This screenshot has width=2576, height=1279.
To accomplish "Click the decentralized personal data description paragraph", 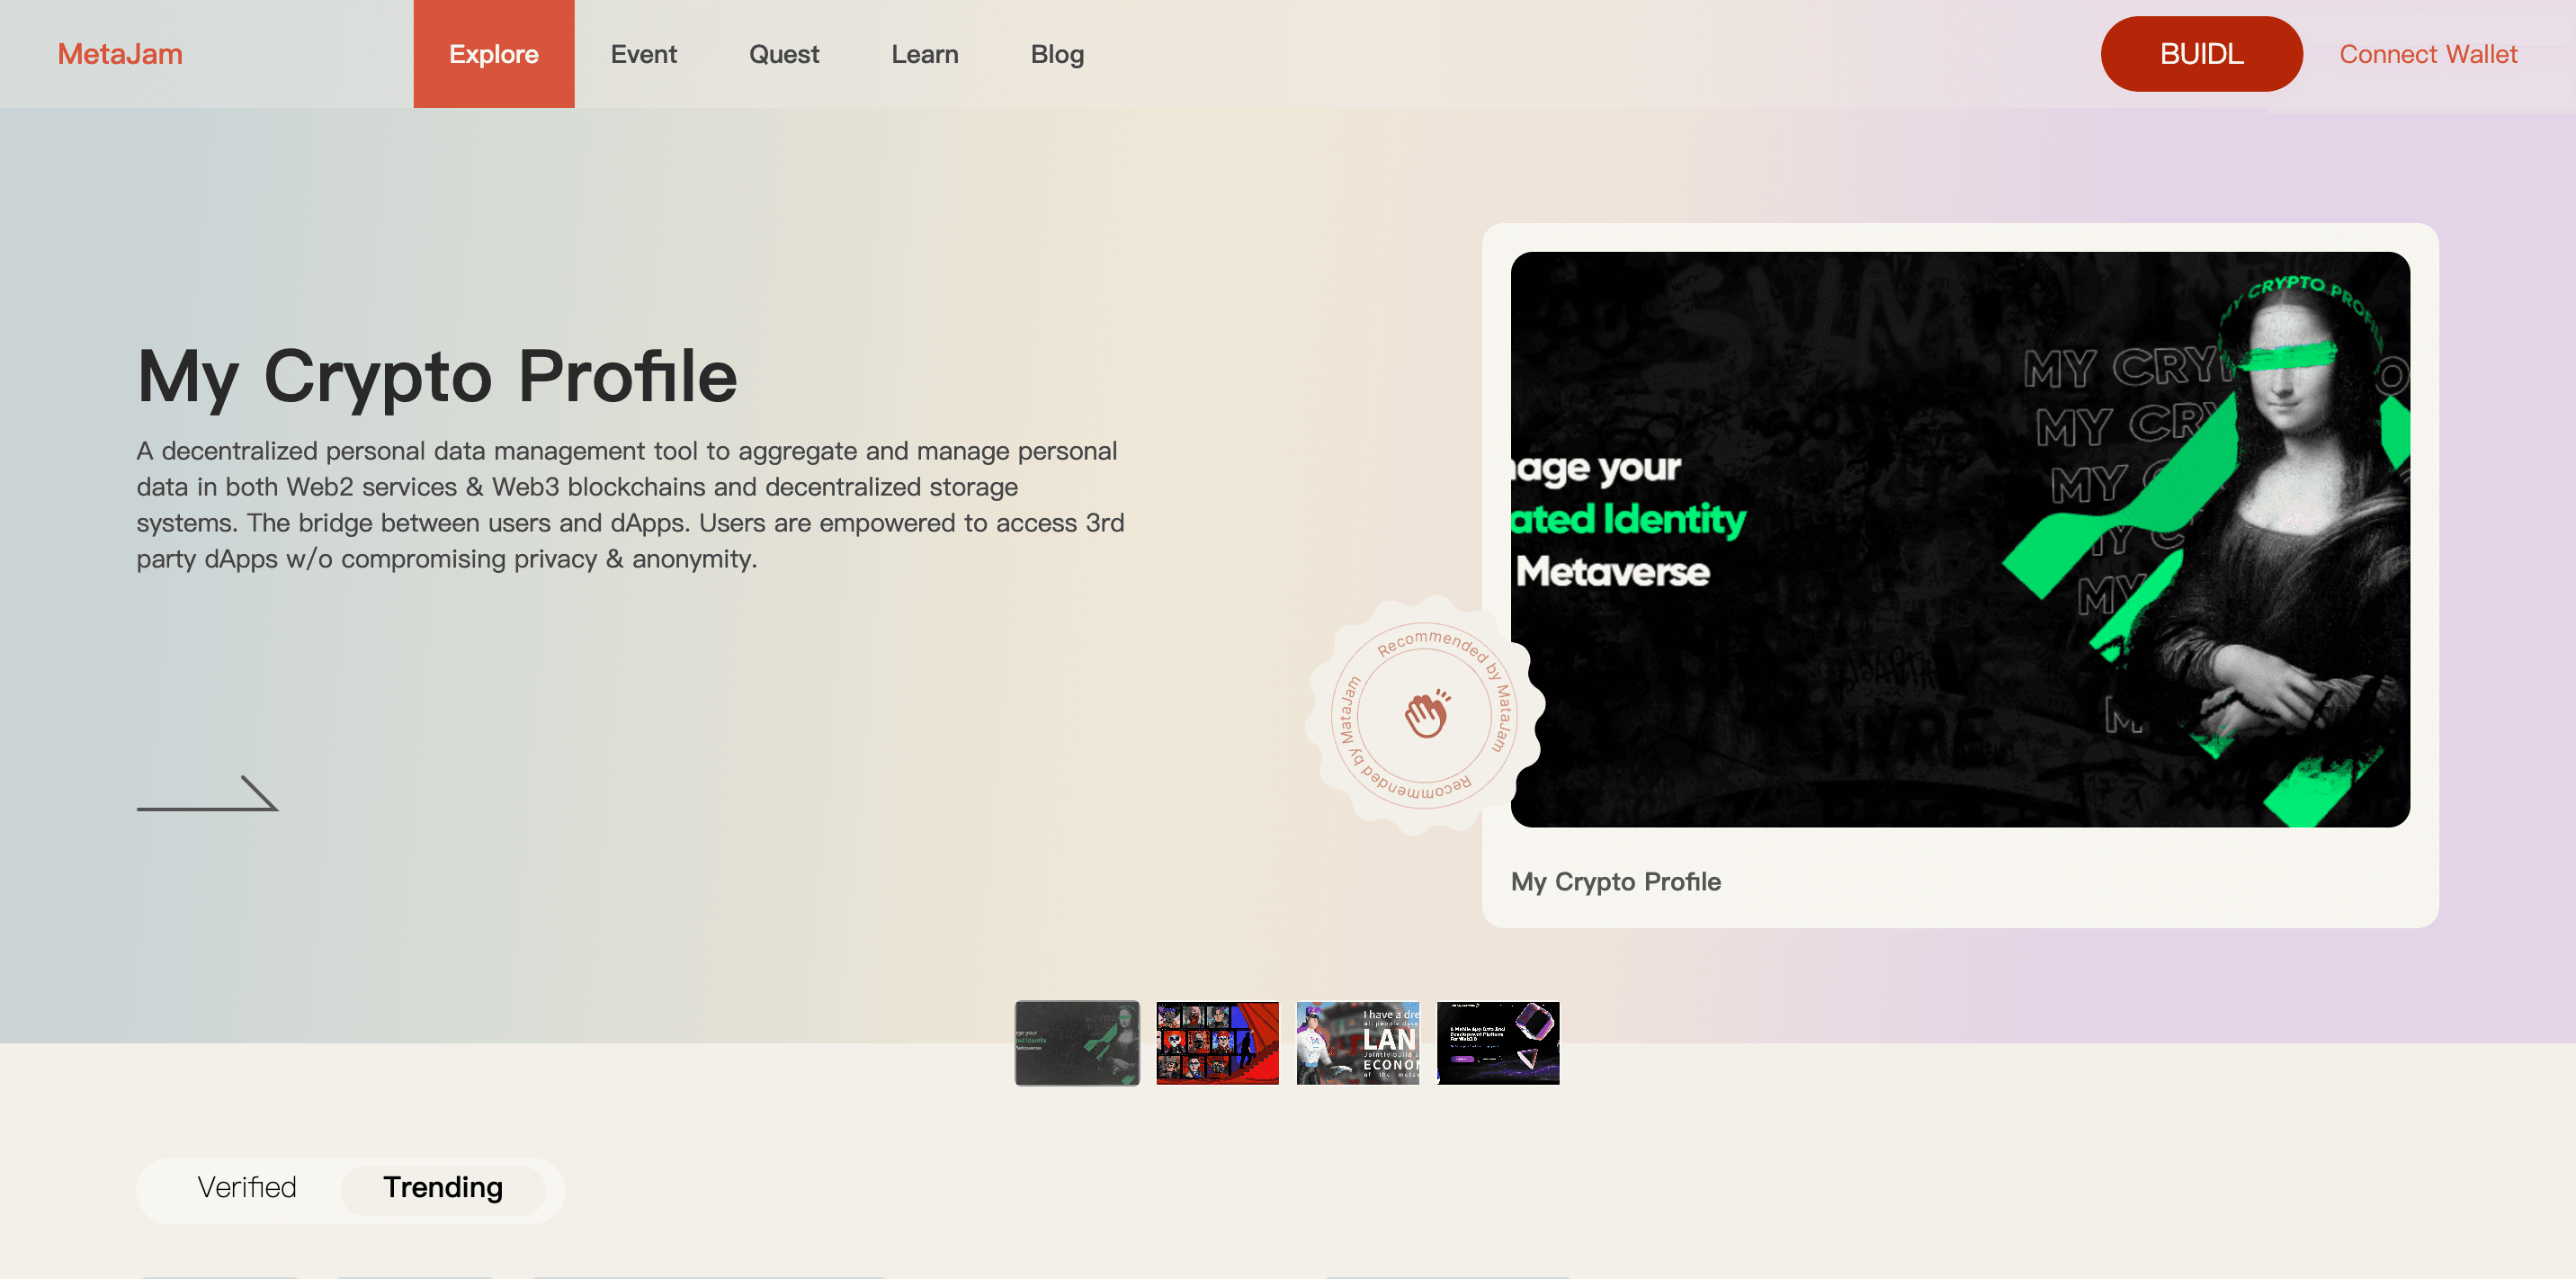I will coord(631,505).
